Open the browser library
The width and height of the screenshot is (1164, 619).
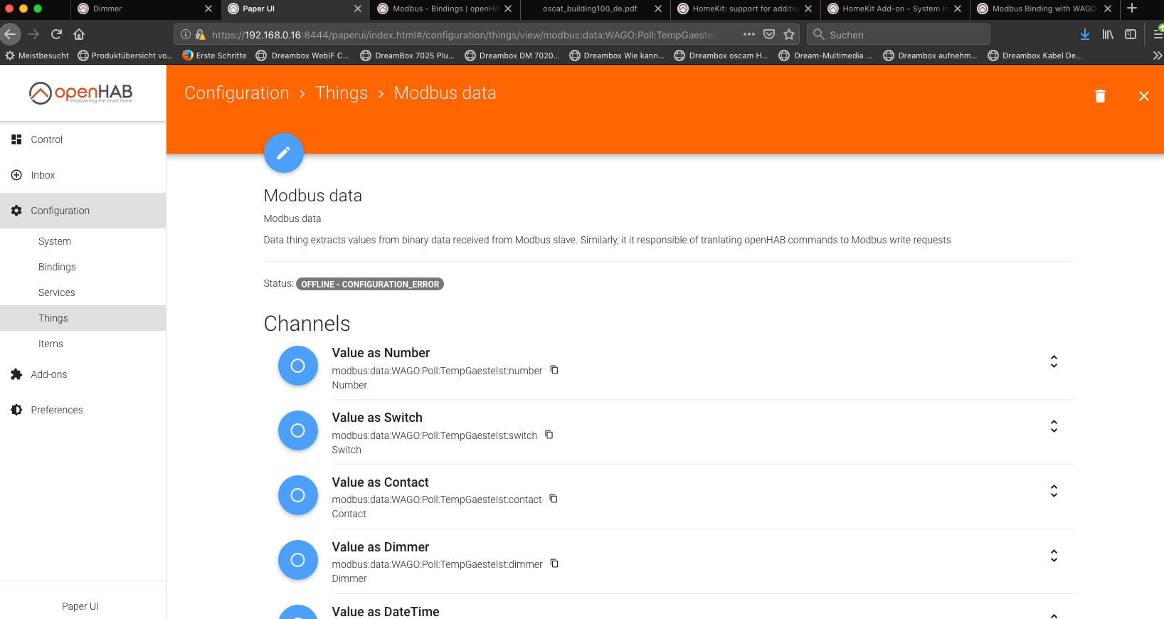(x=1108, y=34)
